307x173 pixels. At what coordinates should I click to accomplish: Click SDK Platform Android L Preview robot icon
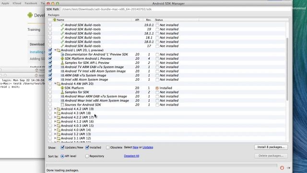(62, 59)
